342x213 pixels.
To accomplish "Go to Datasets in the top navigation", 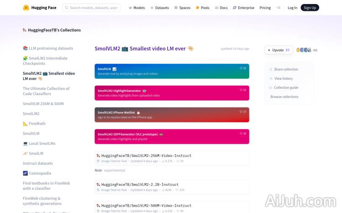I will (159, 8).
